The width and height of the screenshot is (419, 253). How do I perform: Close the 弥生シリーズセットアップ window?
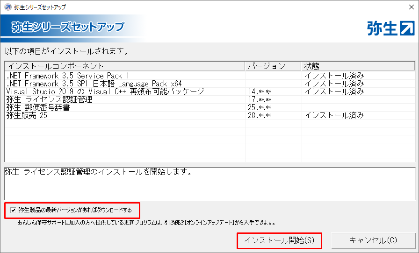412,7
